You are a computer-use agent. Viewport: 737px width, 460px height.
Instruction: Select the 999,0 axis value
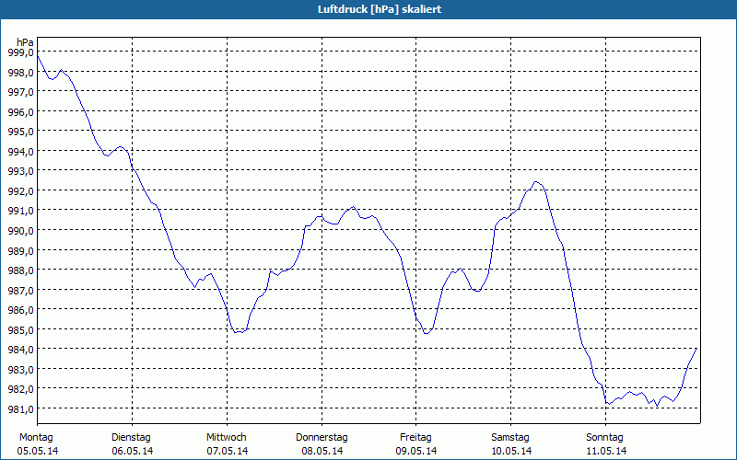click(x=20, y=52)
